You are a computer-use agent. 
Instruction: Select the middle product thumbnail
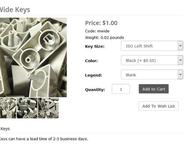click(27, 108)
